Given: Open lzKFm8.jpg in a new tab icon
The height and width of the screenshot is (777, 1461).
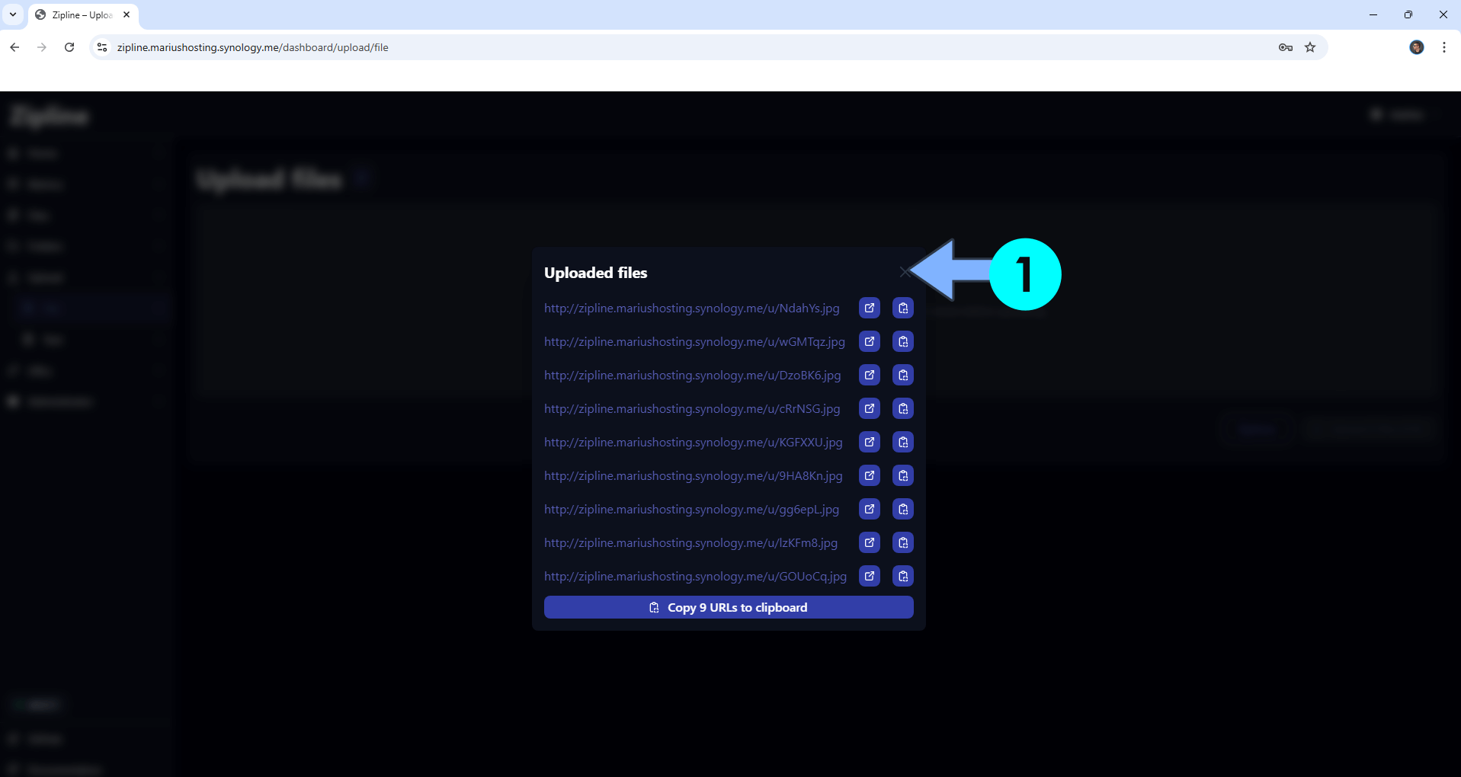Looking at the screenshot, I should click(870, 542).
